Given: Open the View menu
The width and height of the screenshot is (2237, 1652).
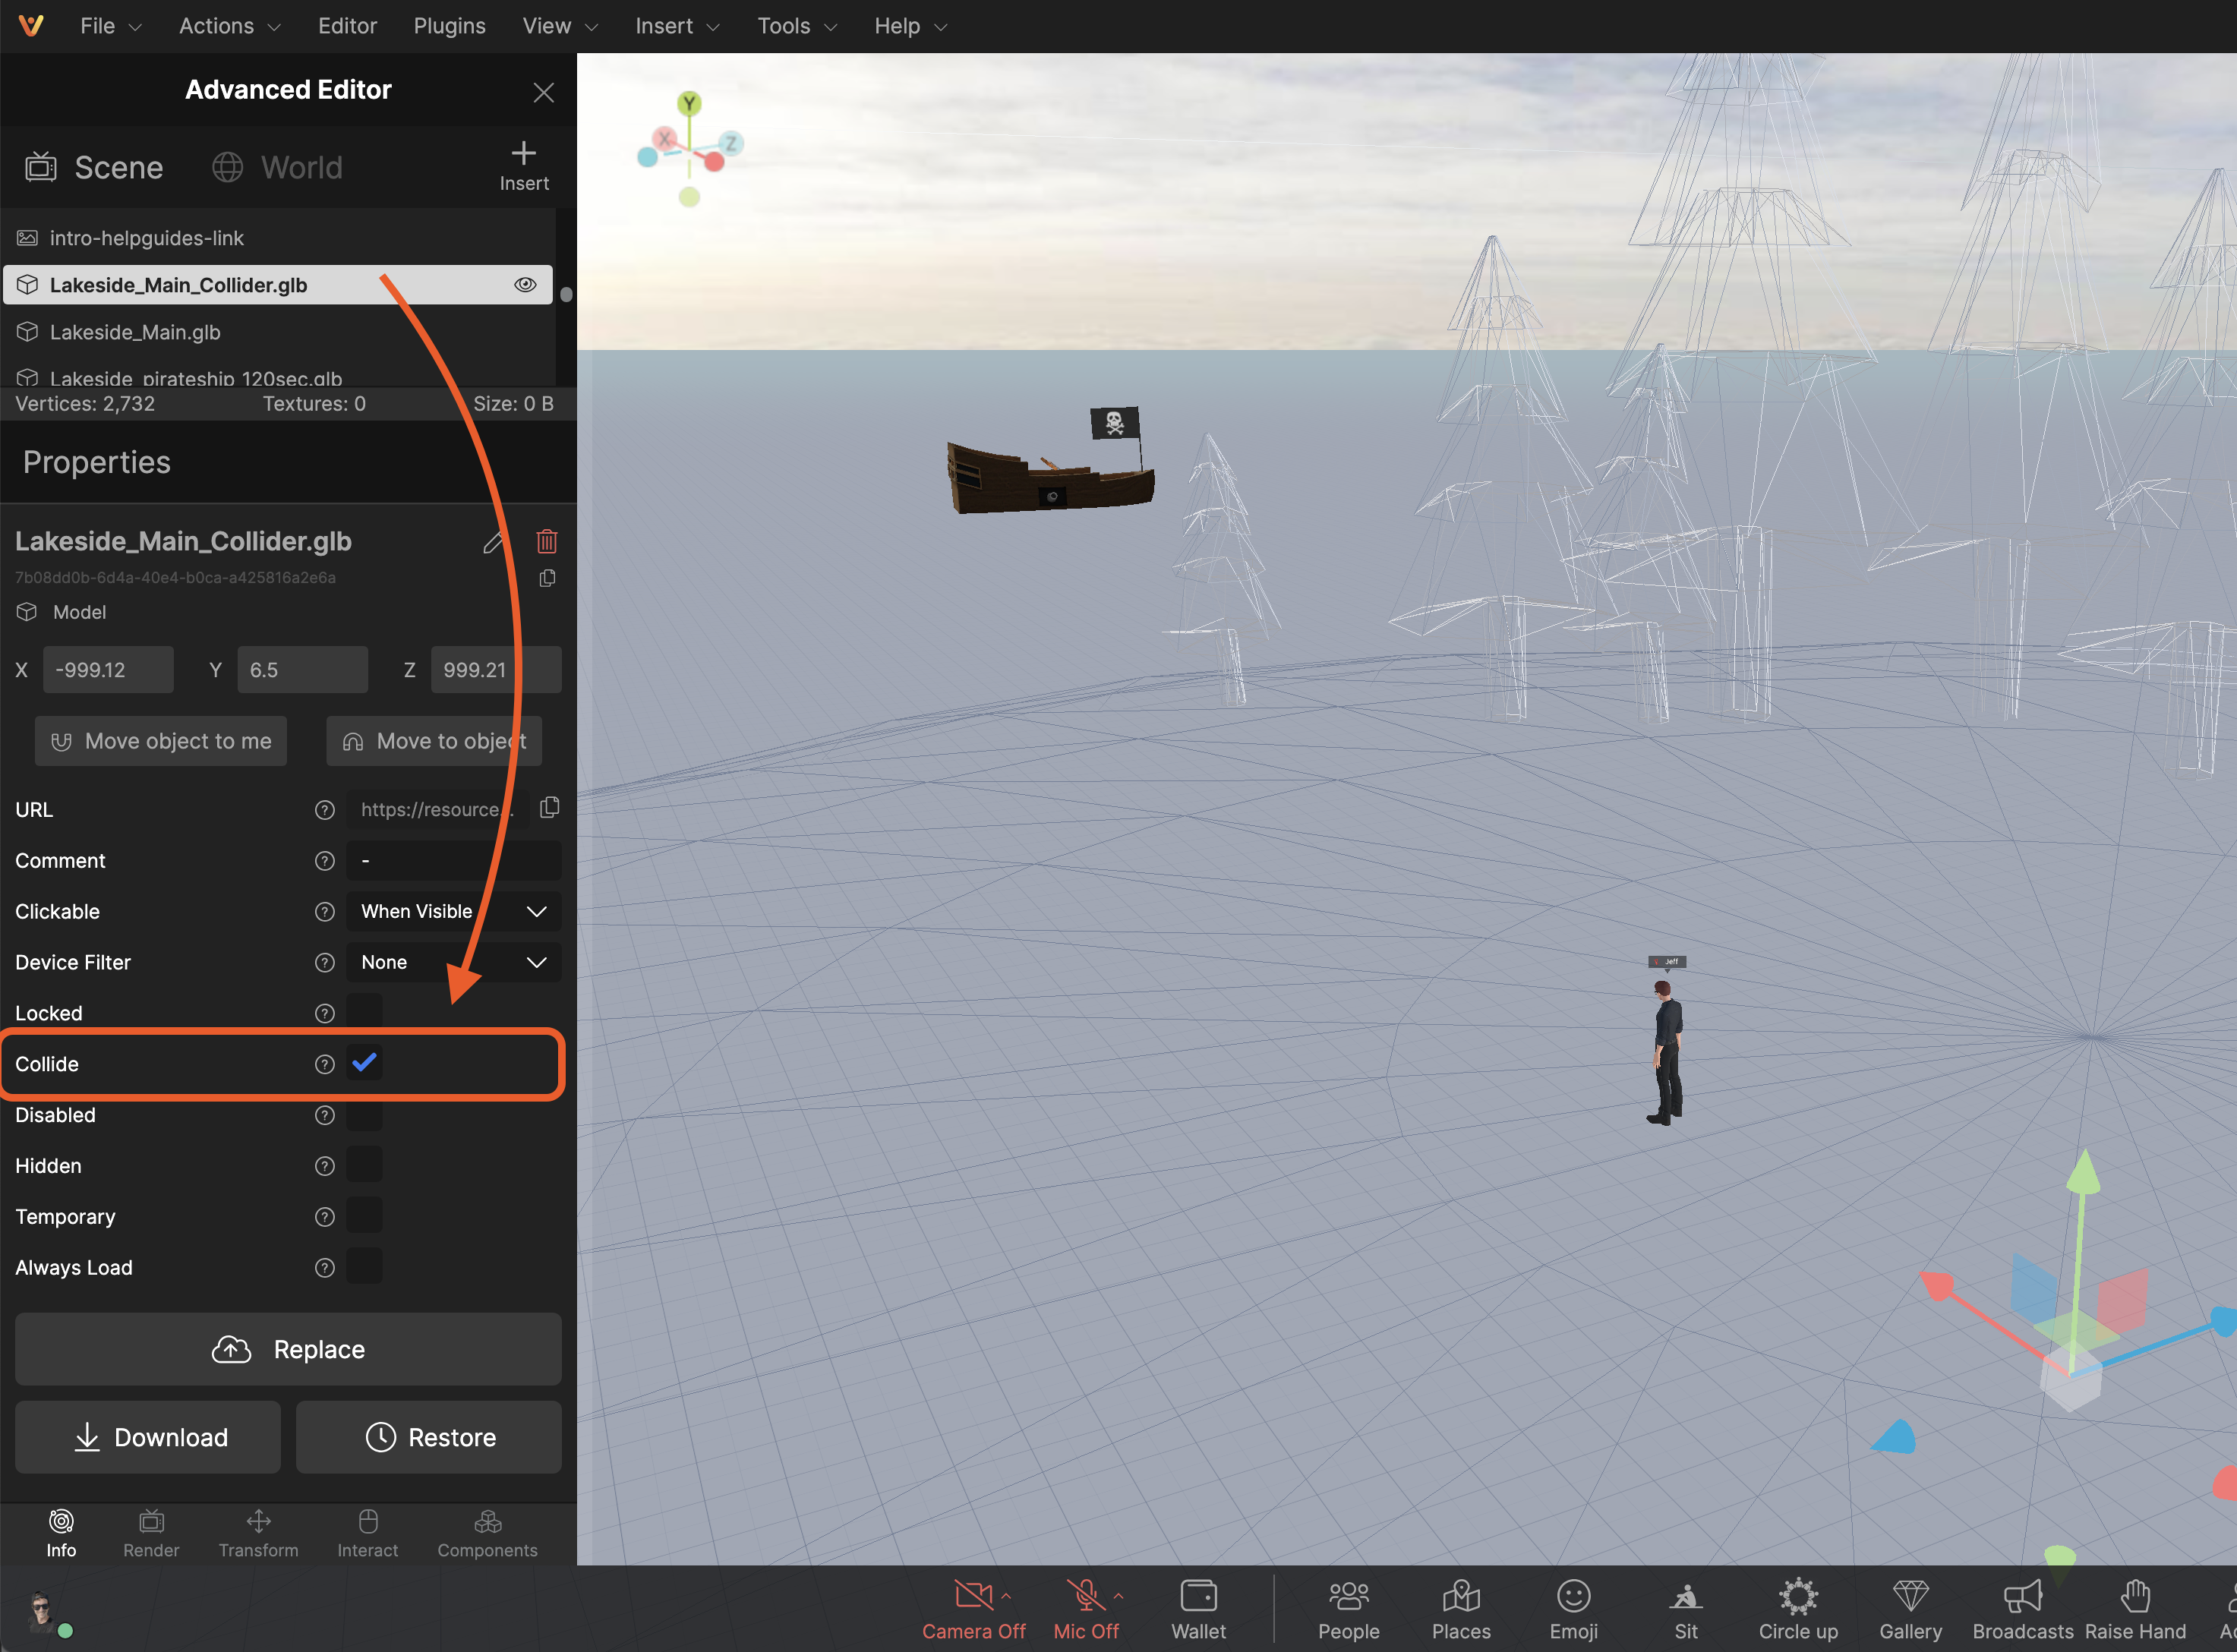Looking at the screenshot, I should pos(560,26).
